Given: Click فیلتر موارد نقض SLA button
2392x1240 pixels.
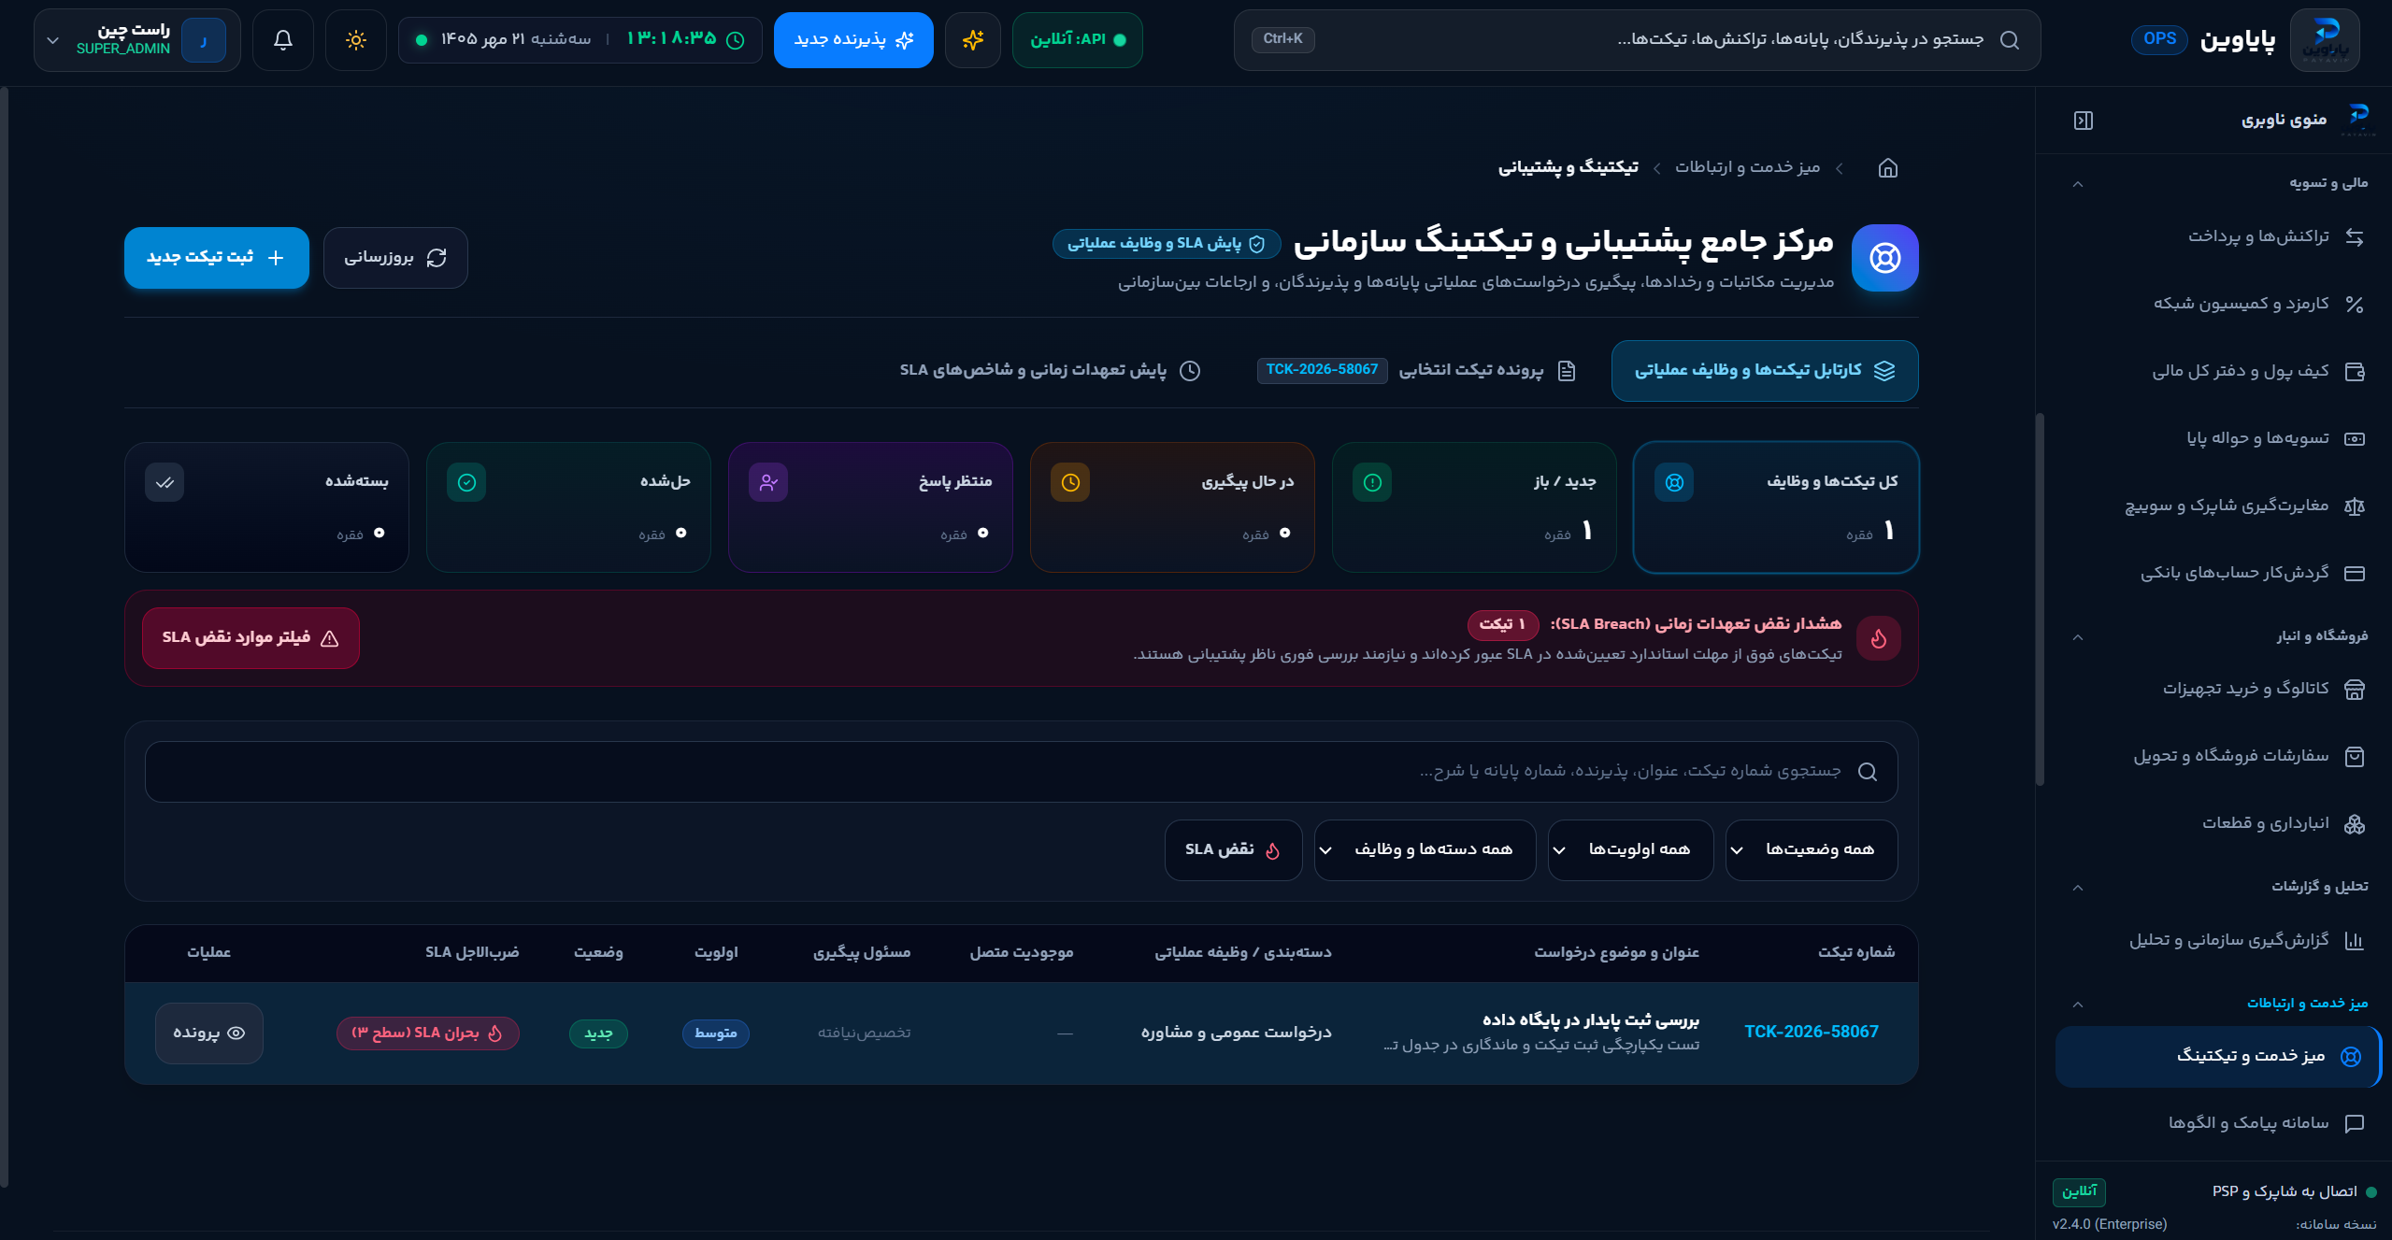Looking at the screenshot, I should pos(251,638).
